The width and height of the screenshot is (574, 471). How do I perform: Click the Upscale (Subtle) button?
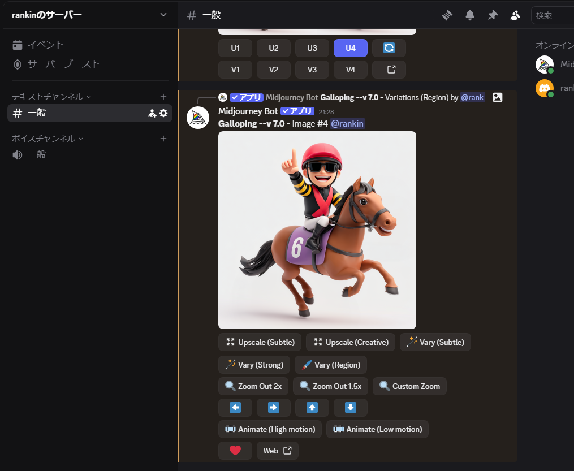pos(260,342)
